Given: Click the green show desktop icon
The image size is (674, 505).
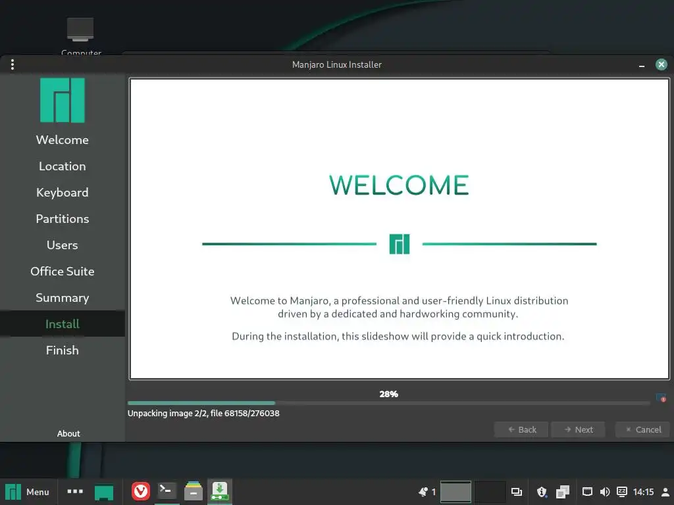Looking at the screenshot, I should click(x=103, y=492).
